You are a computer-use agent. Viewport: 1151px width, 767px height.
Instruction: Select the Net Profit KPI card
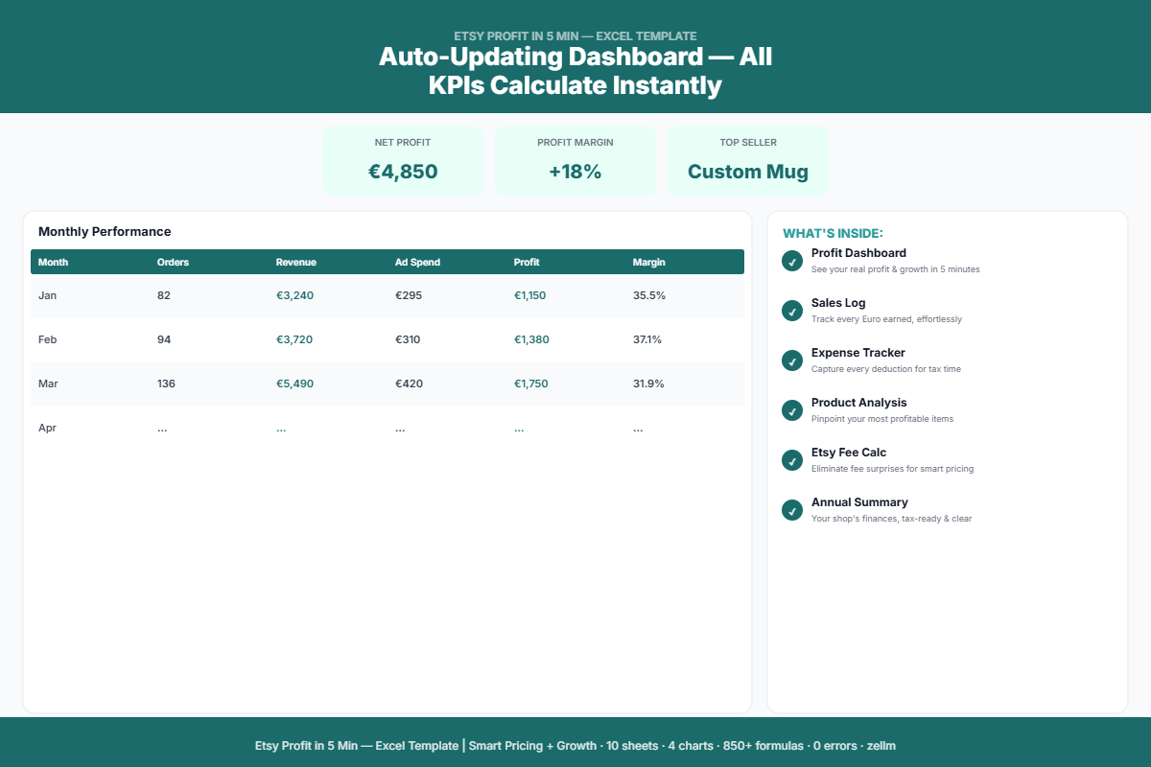coord(403,161)
